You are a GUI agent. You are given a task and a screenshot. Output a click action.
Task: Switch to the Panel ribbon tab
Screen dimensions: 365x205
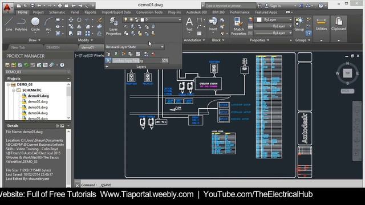tap(75, 13)
